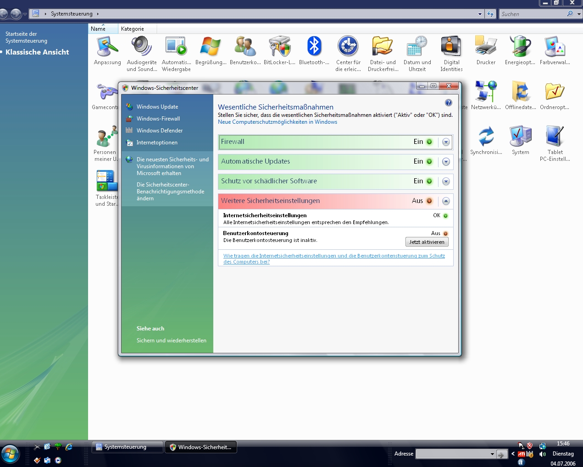Open Personen meiner Umgebung icon
The height and width of the screenshot is (467, 583).
[x=106, y=143]
